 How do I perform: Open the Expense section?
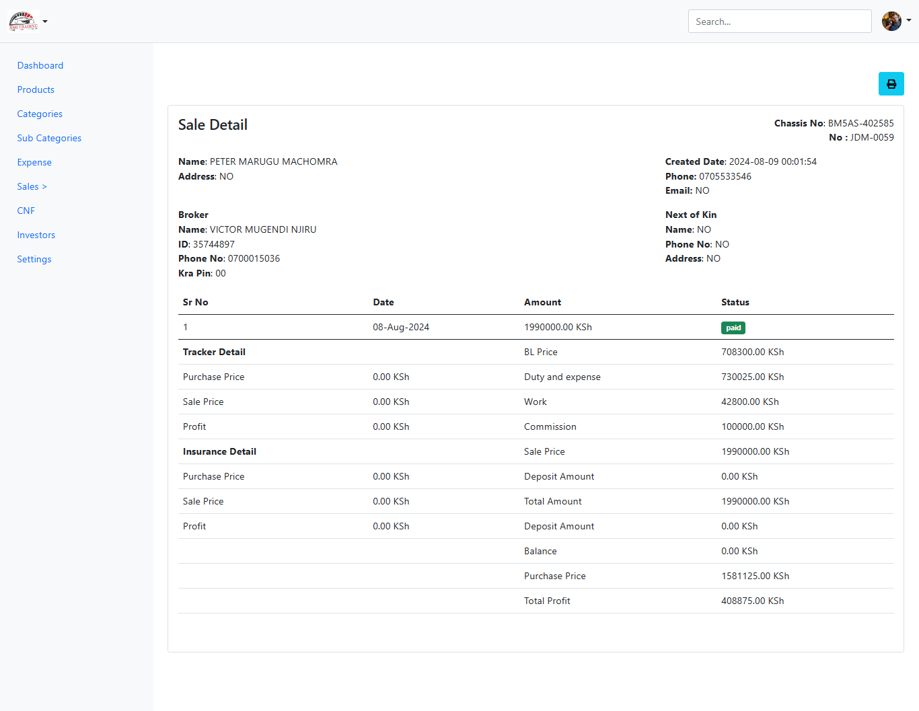pos(34,162)
